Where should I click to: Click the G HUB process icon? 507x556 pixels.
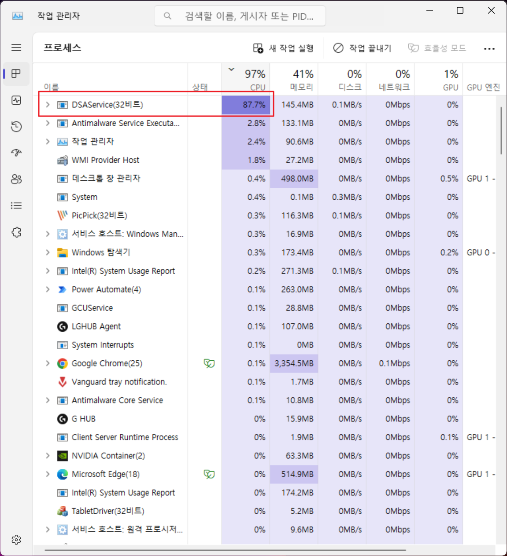63,419
